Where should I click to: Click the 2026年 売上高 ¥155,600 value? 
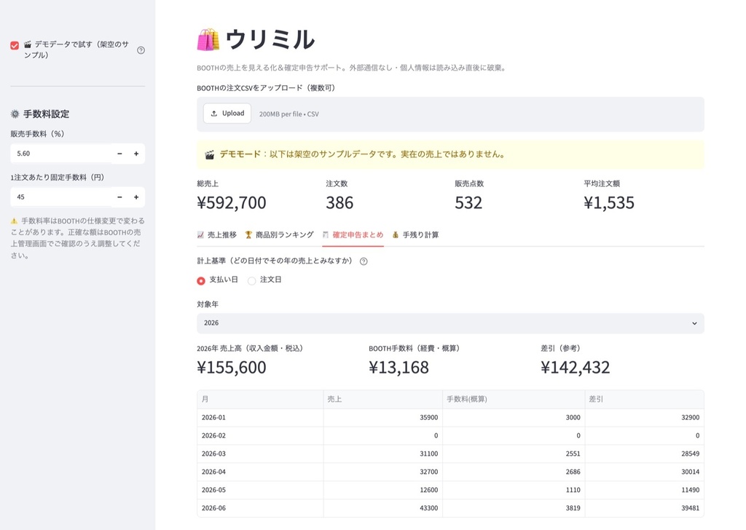232,368
